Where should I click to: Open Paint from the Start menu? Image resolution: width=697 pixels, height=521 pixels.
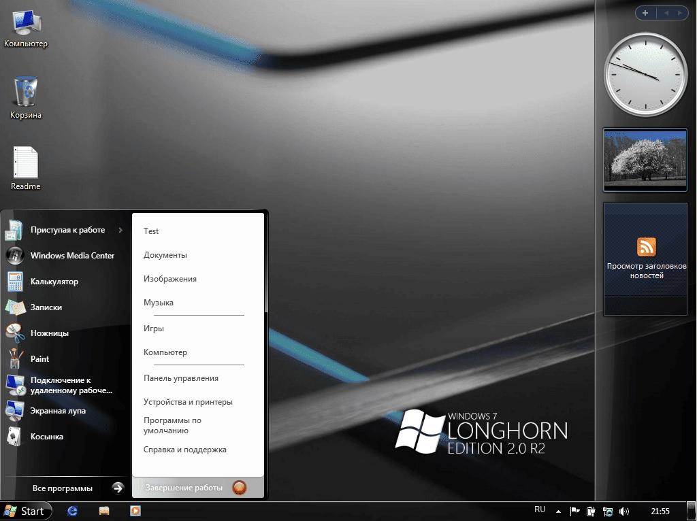(65, 358)
